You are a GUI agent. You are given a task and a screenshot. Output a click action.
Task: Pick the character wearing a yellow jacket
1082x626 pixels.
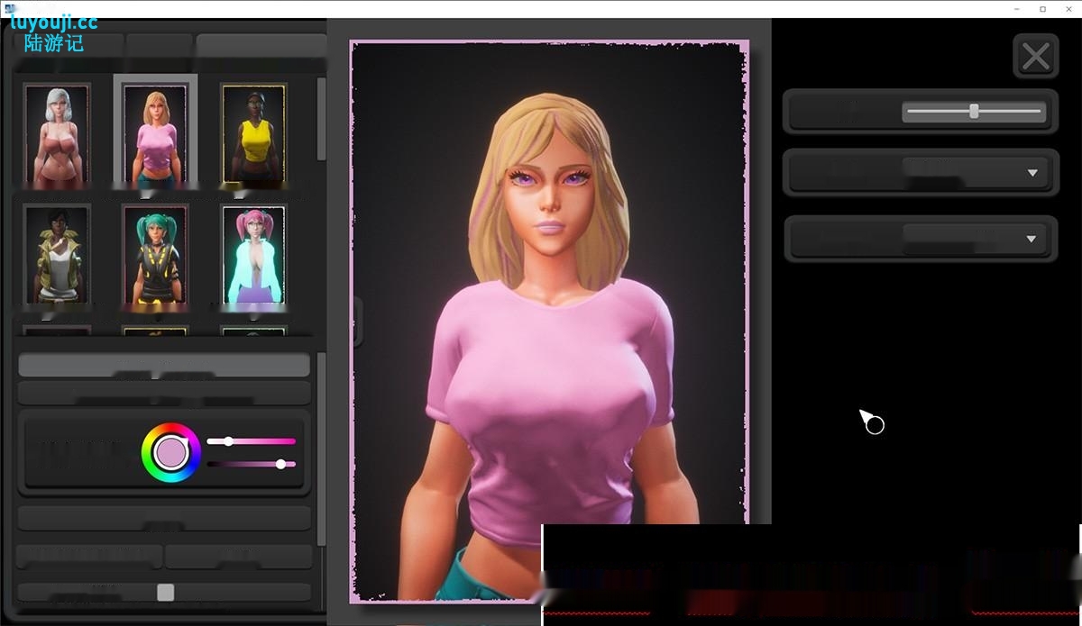coord(57,255)
